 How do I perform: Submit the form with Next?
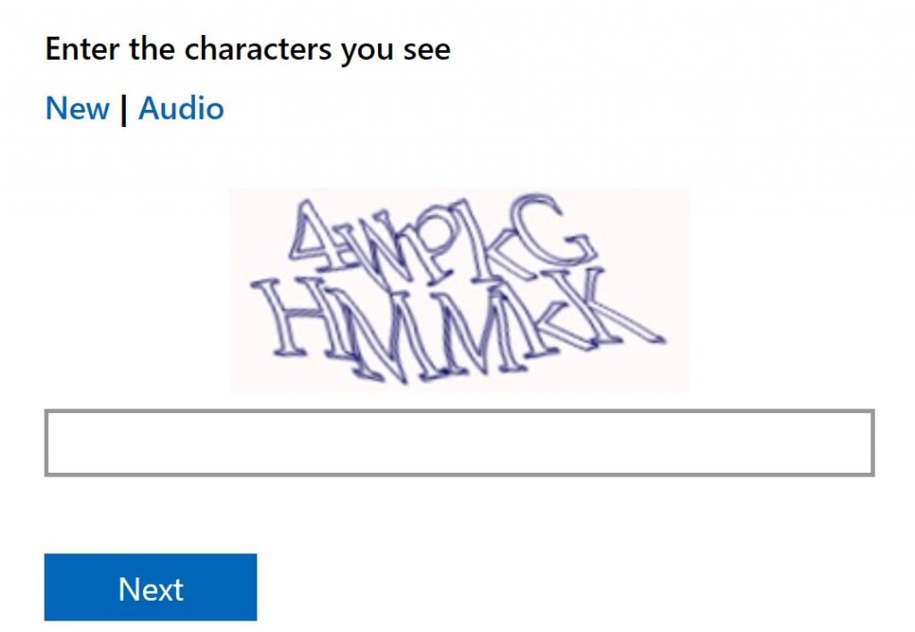click(x=150, y=587)
